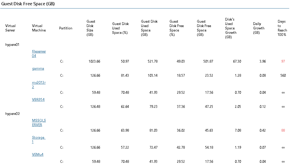Click the Guest Disk Used Space (%) header
This screenshot has width=291, height=166.
pyautogui.click(x=120, y=28)
